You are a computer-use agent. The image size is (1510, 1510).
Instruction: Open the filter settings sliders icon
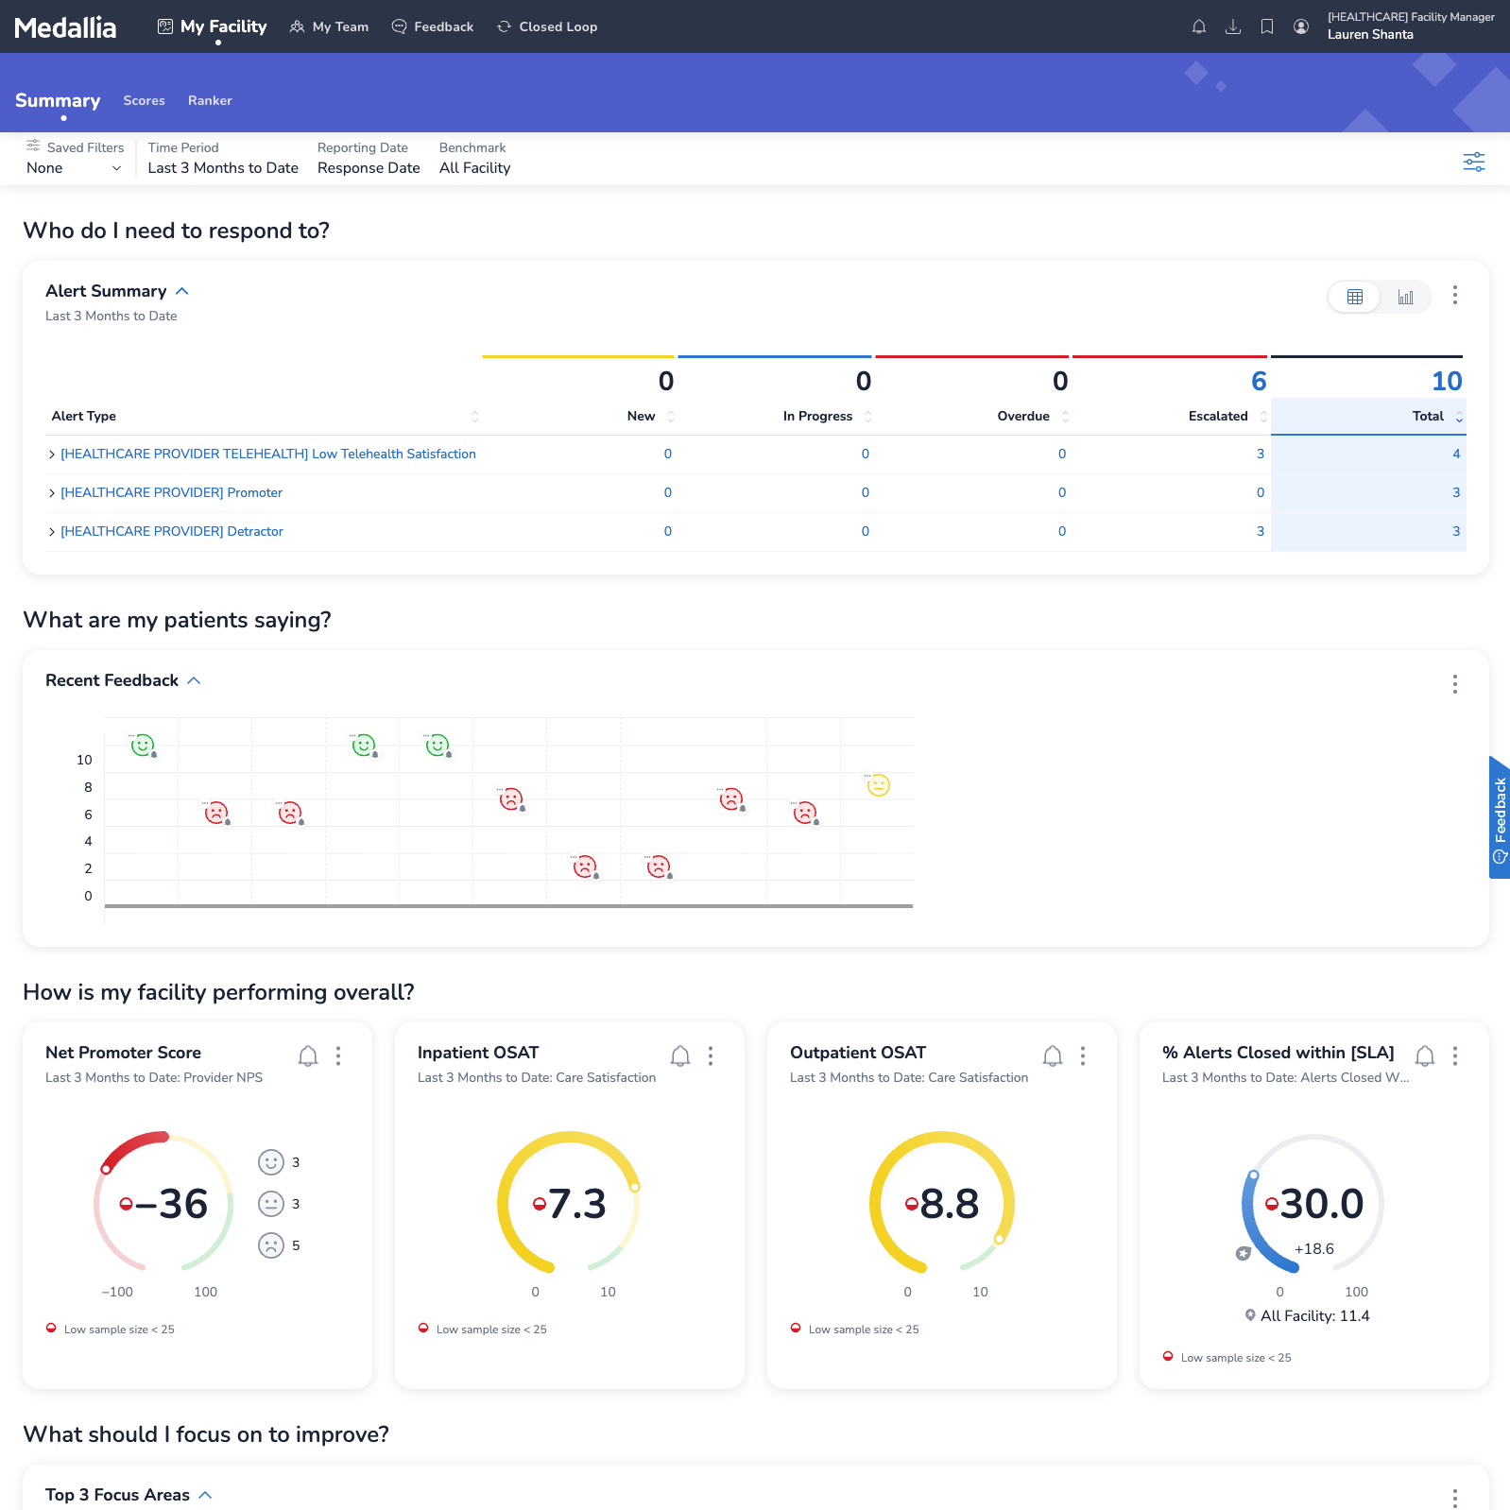(1473, 162)
